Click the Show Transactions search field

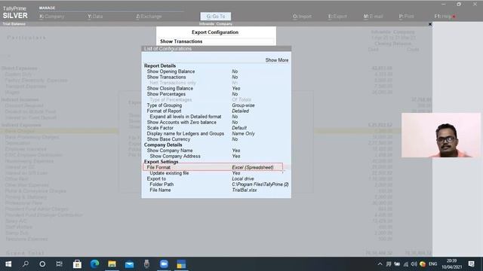coord(216,41)
